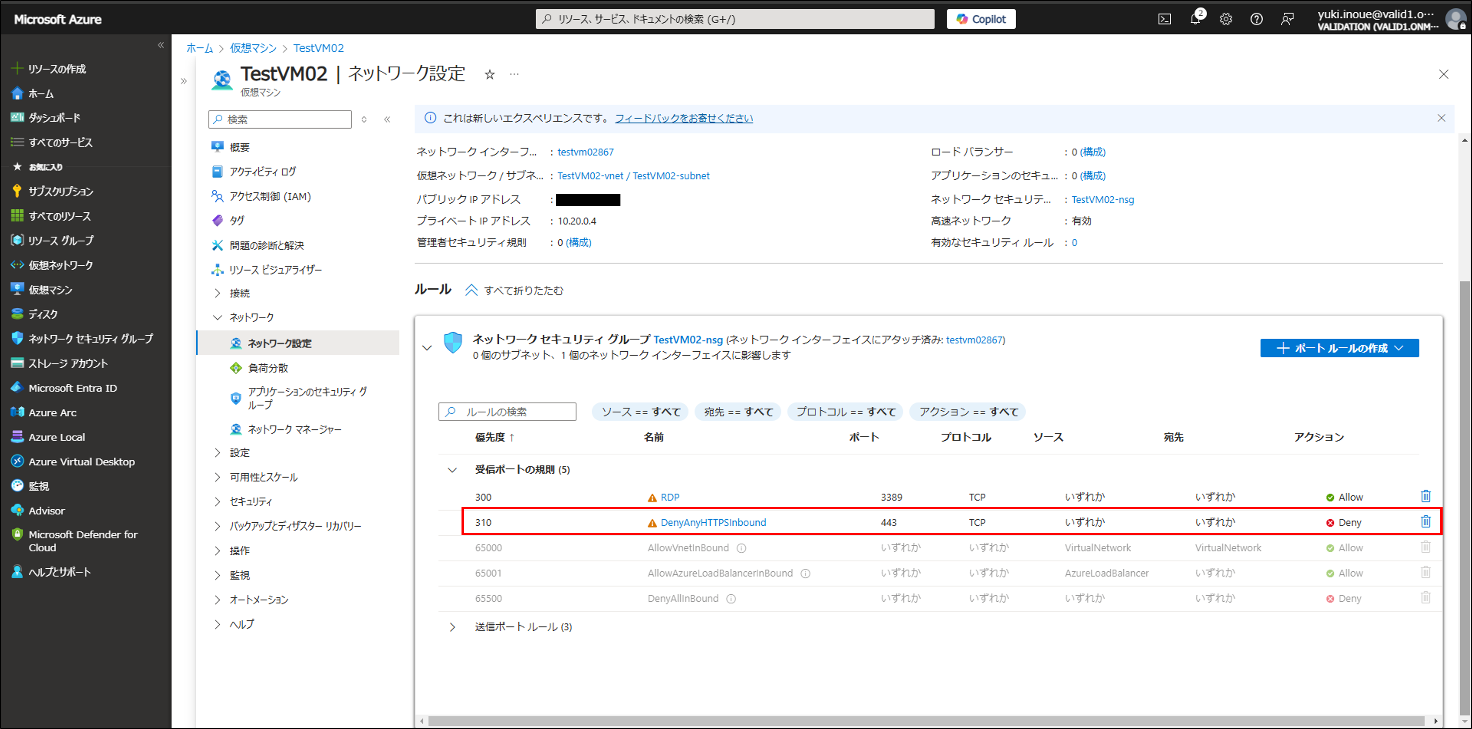Viewport: 1472px width, 729px height.
Task: Open Cloud Shell terminal icon
Action: [x=1164, y=19]
